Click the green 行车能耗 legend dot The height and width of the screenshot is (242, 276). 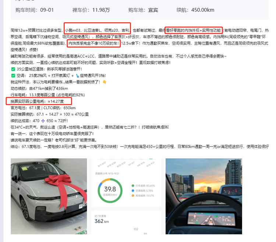tap(133, 185)
